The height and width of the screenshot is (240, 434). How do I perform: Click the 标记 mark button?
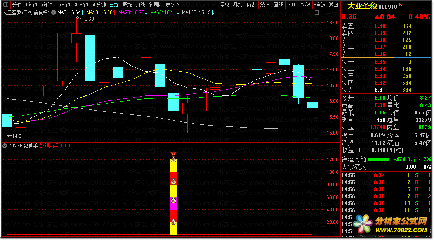point(306,5)
